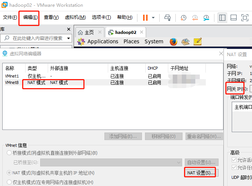
Task: Close the 虚拟网络编辑器 dialog
Action: [221, 53]
